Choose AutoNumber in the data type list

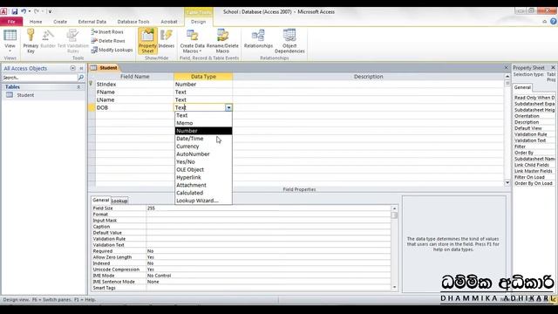(203, 154)
